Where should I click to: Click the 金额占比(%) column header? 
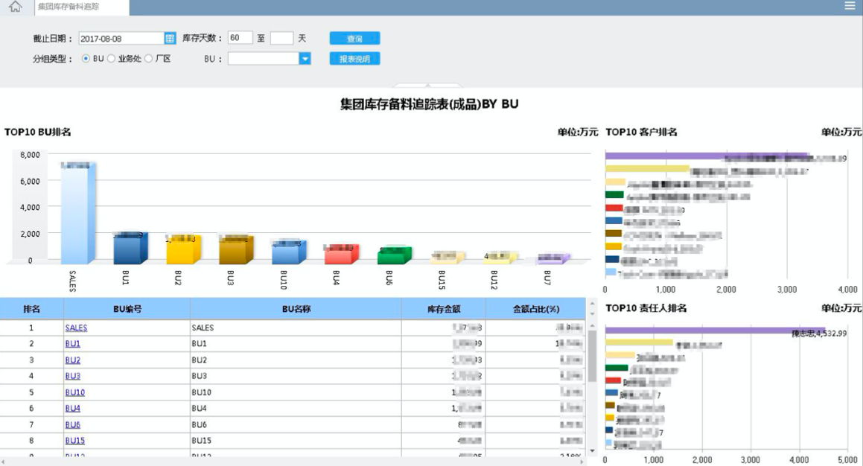(536, 309)
